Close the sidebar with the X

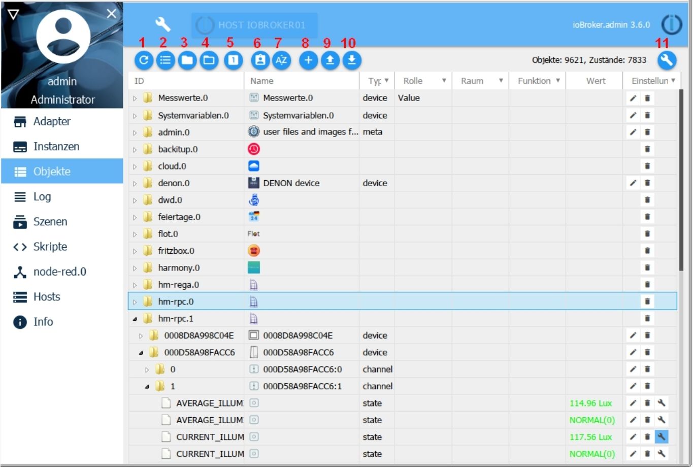tap(112, 14)
